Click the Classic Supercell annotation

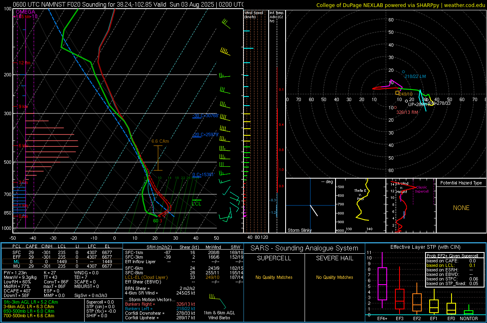422,189
